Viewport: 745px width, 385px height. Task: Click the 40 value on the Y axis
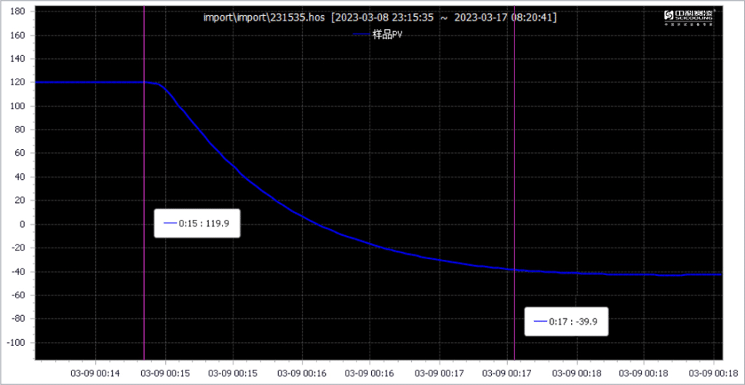point(20,177)
